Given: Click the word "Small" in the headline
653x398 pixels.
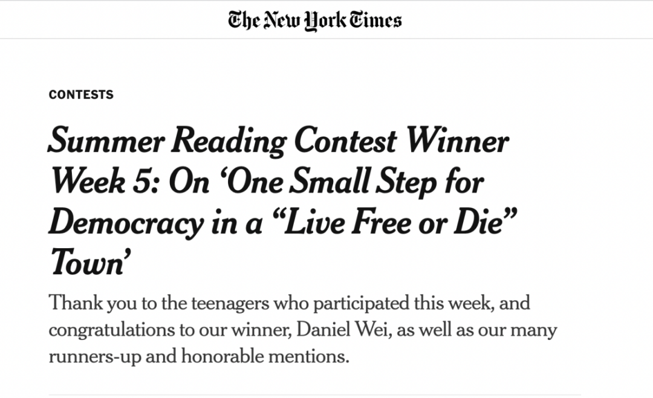Looking at the screenshot, I should tap(330, 182).
